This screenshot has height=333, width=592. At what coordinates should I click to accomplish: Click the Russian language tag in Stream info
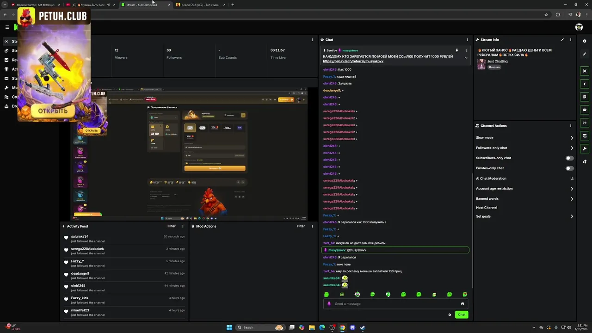(x=494, y=67)
